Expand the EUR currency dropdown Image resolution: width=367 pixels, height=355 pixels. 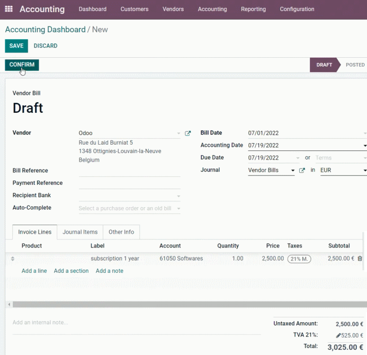click(365, 170)
